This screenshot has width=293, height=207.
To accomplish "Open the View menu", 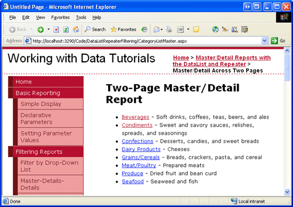I will click(40, 18).
